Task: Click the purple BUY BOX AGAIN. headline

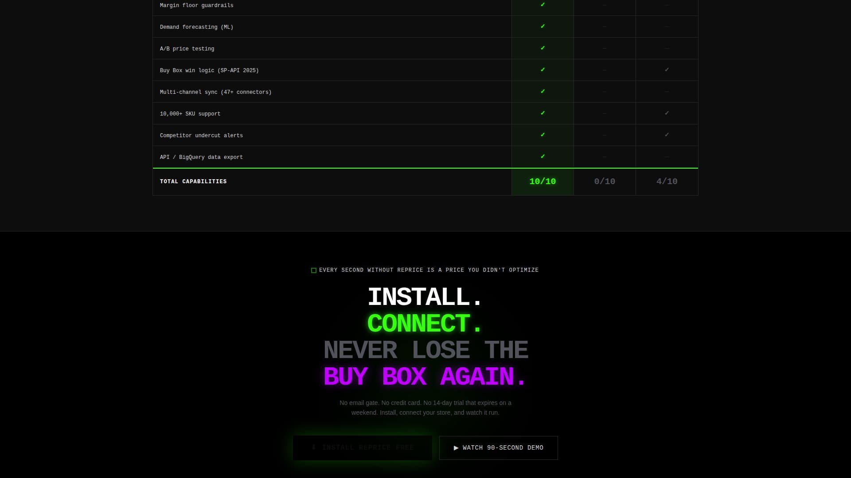Action: (x=424, y=376)
